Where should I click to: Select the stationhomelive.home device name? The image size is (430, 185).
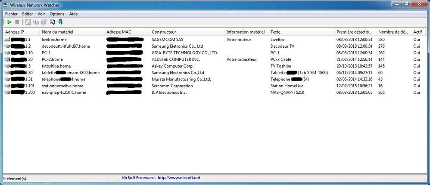pyautogui.click(x=62, y=86)
